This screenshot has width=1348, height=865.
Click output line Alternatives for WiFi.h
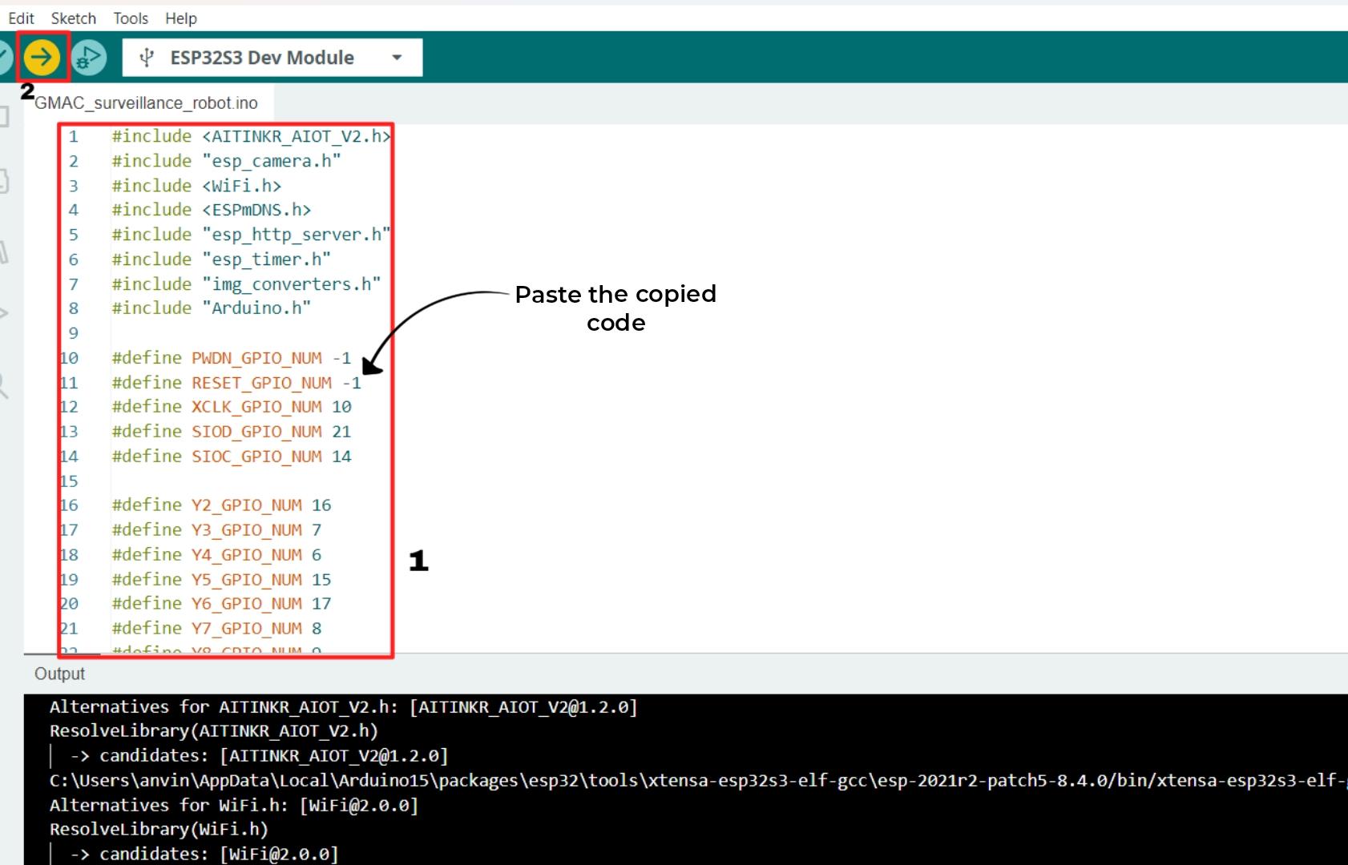(x=234, y=806)
